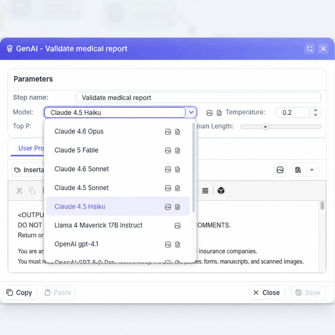The image size is (335, 335).
Task: Toggle fullscreen for the GenAI dialog
Action: coord(309,49)
